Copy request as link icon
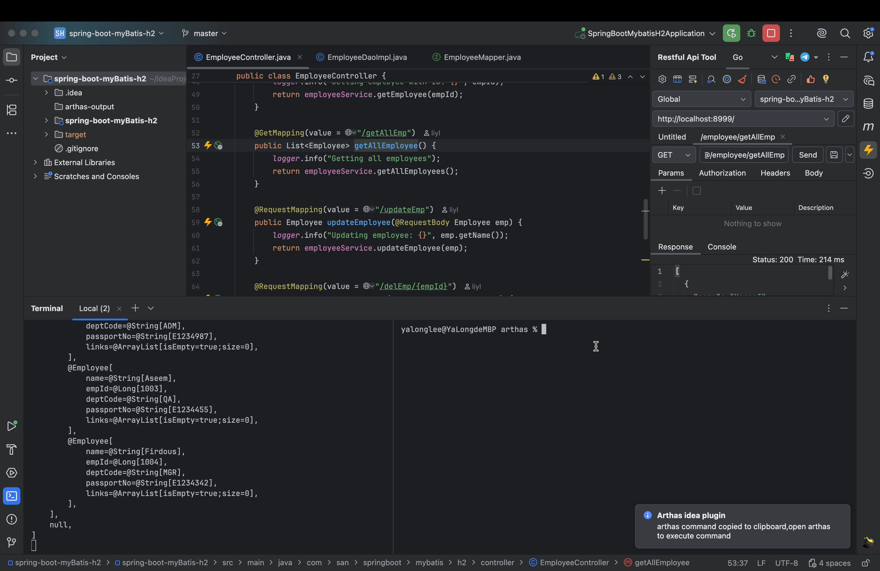Viewport: 880px width, 571px height. pyautogui.click(x=792, y=79)
